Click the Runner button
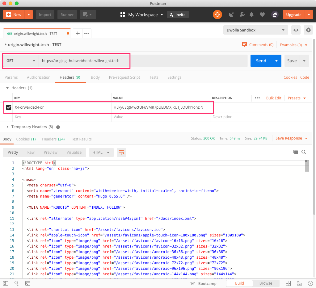316x288 pixels. click(67, 15)
